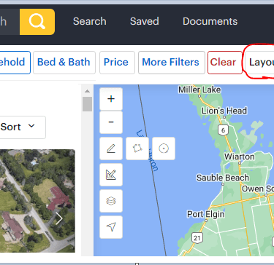The width and height of the screenshot is (274, 265).
Task: Open More Filters options
Action: click(172, 63)
